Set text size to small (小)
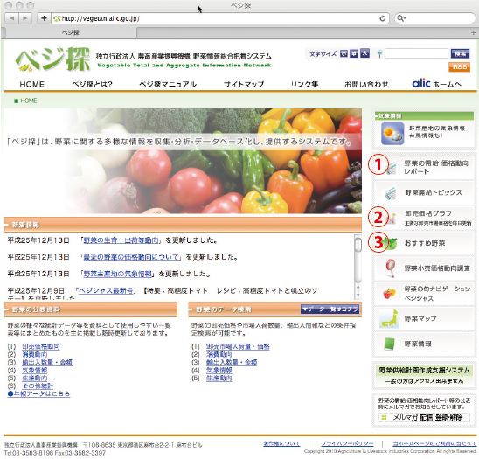This screenshot has height=459, width=479. 344,54
